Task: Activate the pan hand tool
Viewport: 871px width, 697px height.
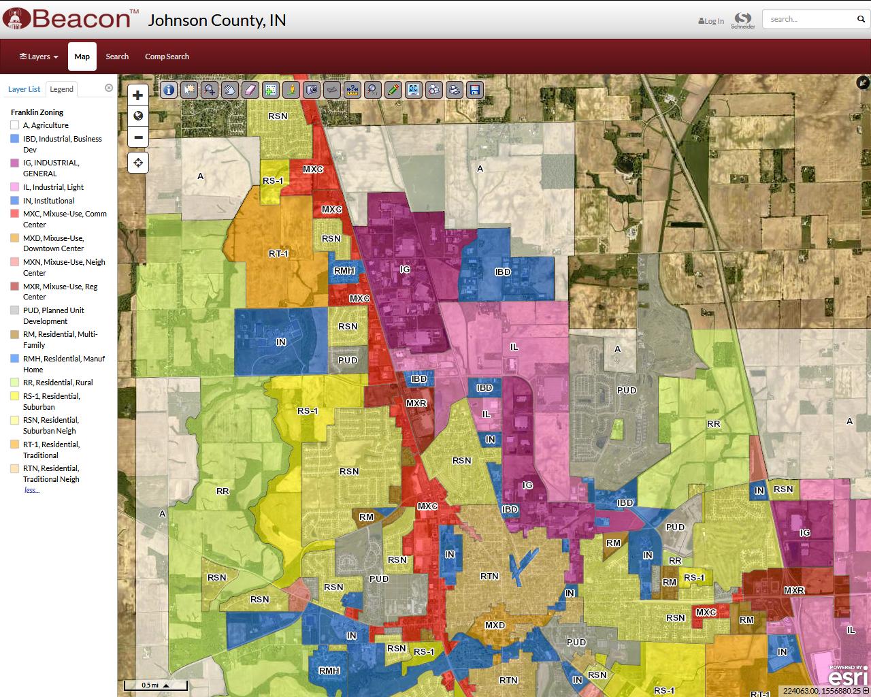Action: [230, 89]
